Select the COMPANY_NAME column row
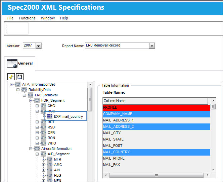The width and height of the screenshot is (223, 182). (x=157, y=114)
